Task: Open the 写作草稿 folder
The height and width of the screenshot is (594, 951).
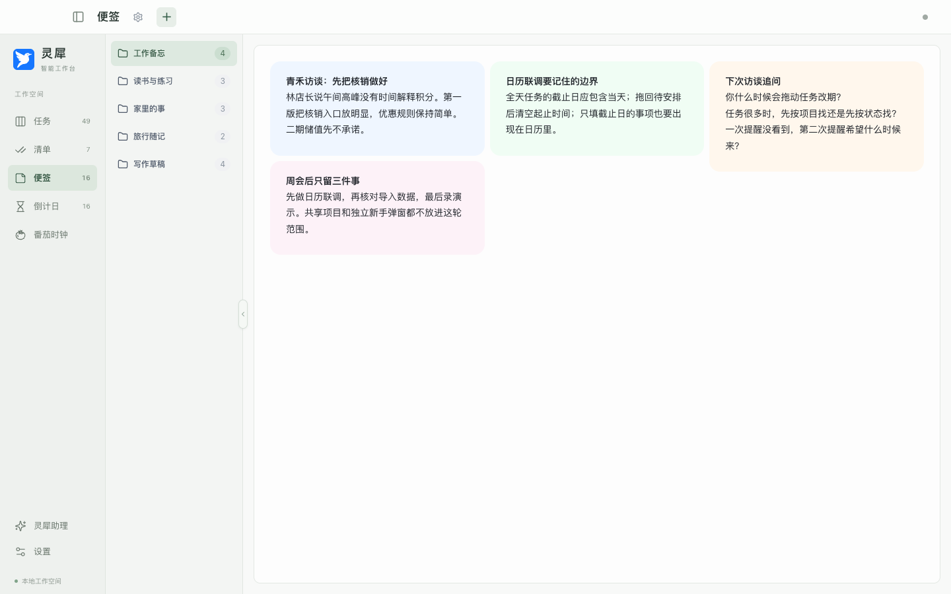Action: coord(174,164)
